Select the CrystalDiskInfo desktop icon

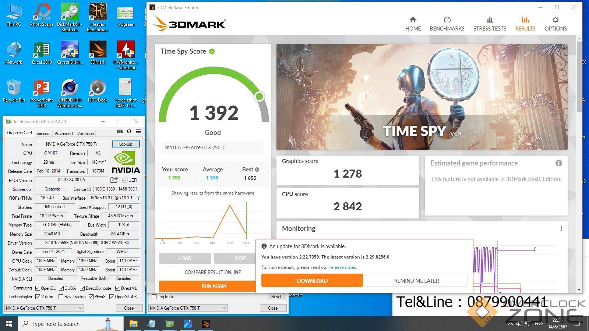click(x=70, y=53)
